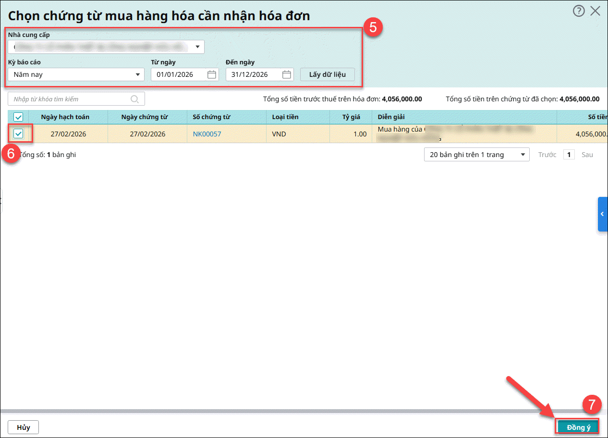Open voucher link NK00057
Image resolution: width=608 pixels, height=438 pixels.
(207, 134)
